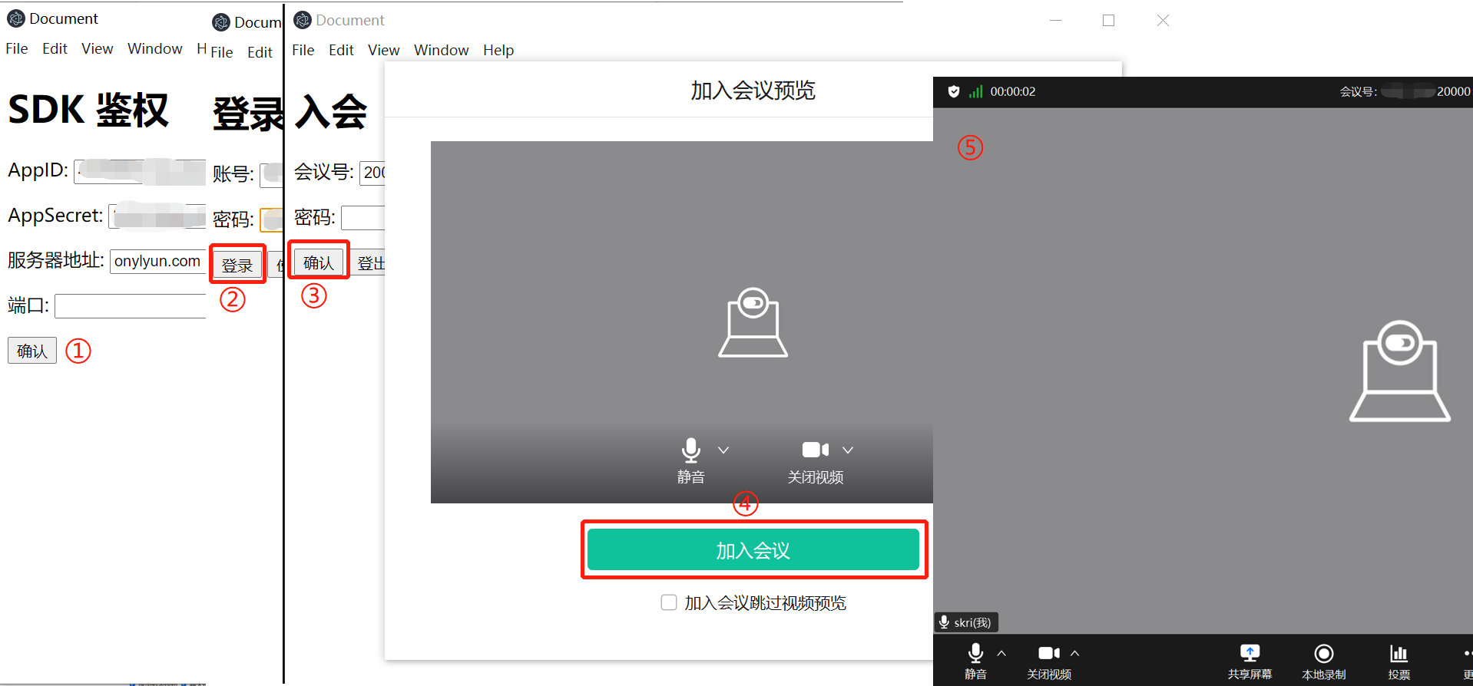This screenshot has width=1473, height=686.
Task: Open Edit menu in 入会 window
Action: [x=341, y=50]
